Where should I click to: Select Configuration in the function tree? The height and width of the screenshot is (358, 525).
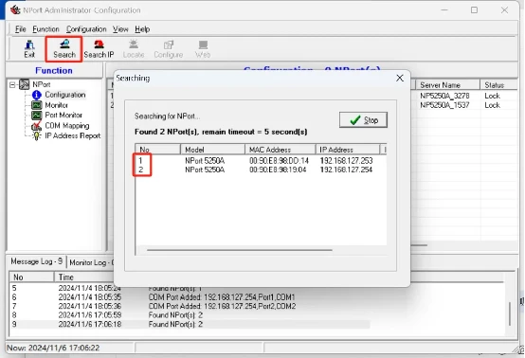point(65,95)
